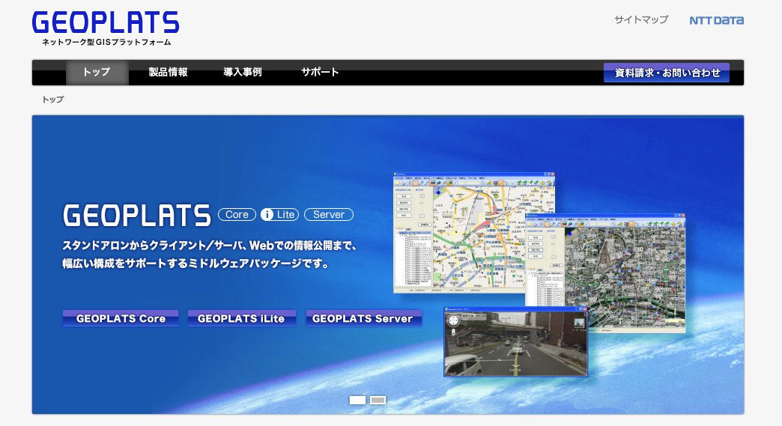Click the GEOPLATS Server button
The image size is (782, 426).
coord(363,318)
